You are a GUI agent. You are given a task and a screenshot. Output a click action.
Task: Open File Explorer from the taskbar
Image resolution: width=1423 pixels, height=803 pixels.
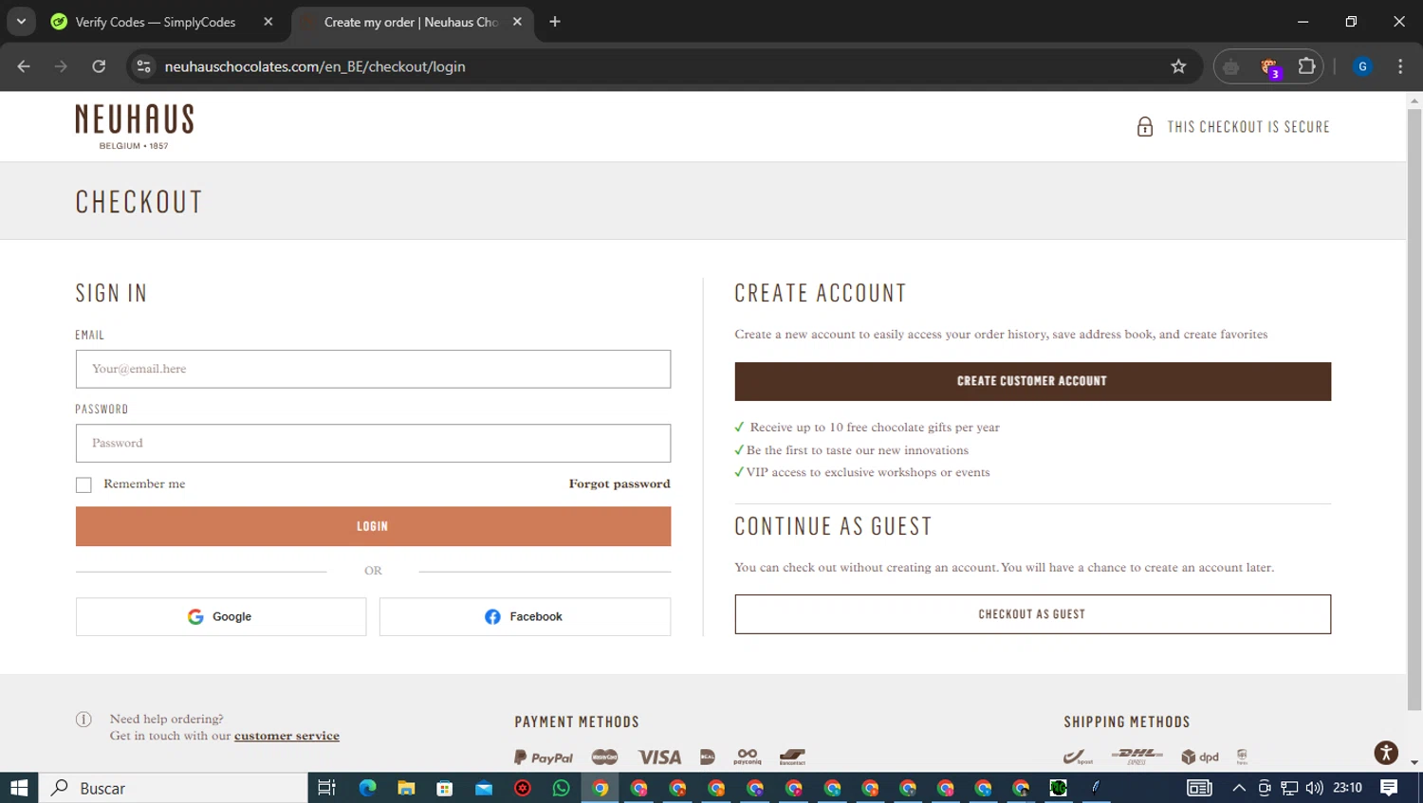click(x=406, y=788)
